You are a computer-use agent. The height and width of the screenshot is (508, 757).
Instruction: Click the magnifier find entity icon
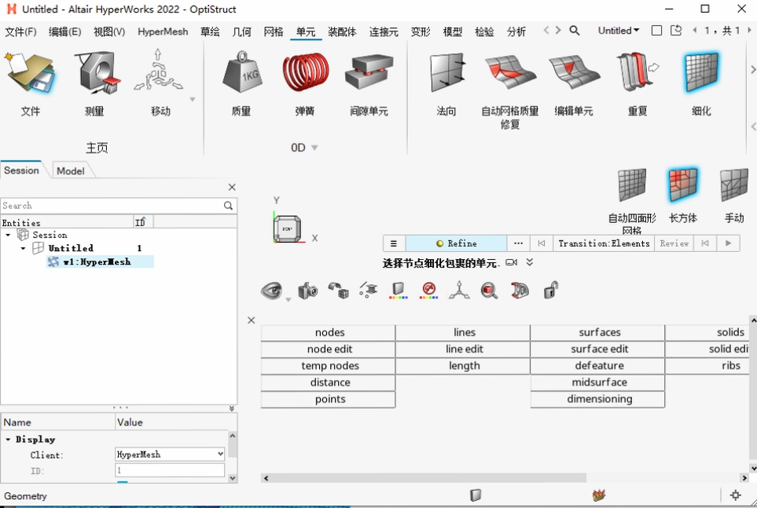(489, 291)
